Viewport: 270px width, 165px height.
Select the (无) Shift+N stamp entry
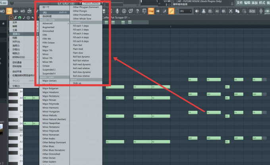54,13
